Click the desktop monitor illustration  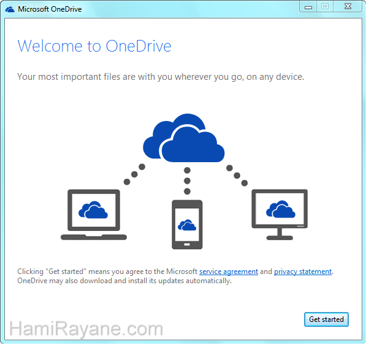tap(280, 214)
